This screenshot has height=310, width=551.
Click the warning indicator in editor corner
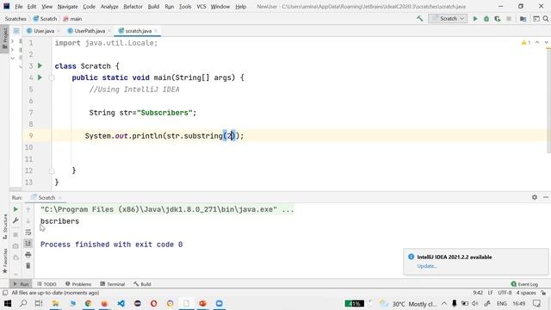526,42
